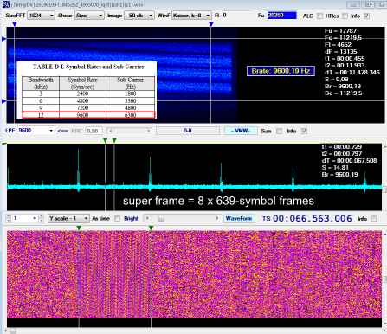
Task: Open the LPF 9600 dropdown
Action: [35, 131]
